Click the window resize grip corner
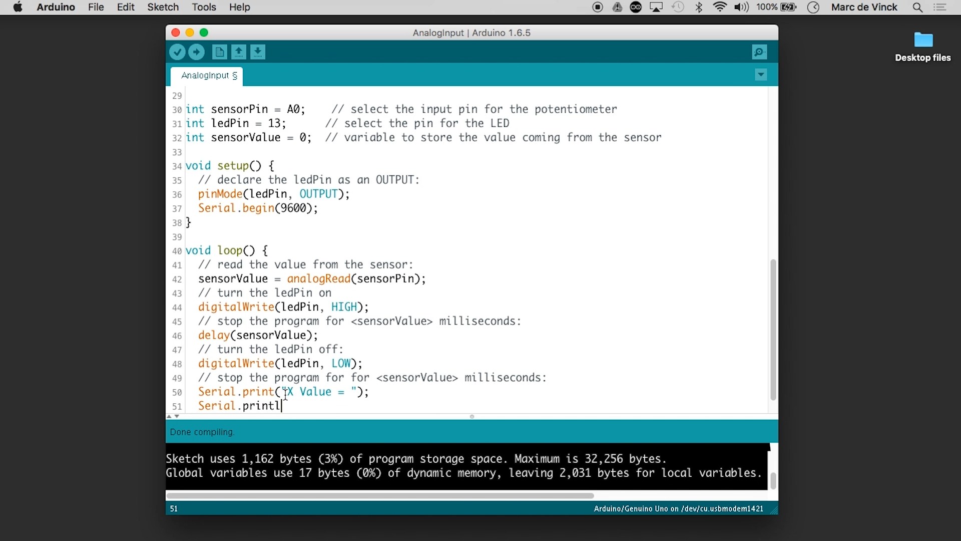 click(x=774, y=510)
